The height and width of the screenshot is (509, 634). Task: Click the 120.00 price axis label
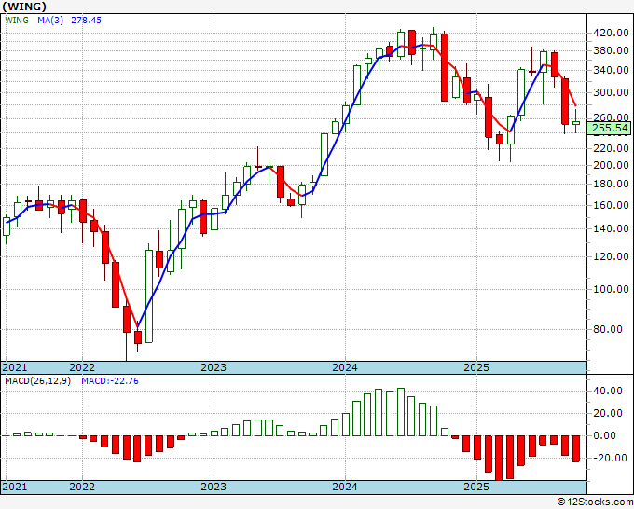[x=610, y=256]
